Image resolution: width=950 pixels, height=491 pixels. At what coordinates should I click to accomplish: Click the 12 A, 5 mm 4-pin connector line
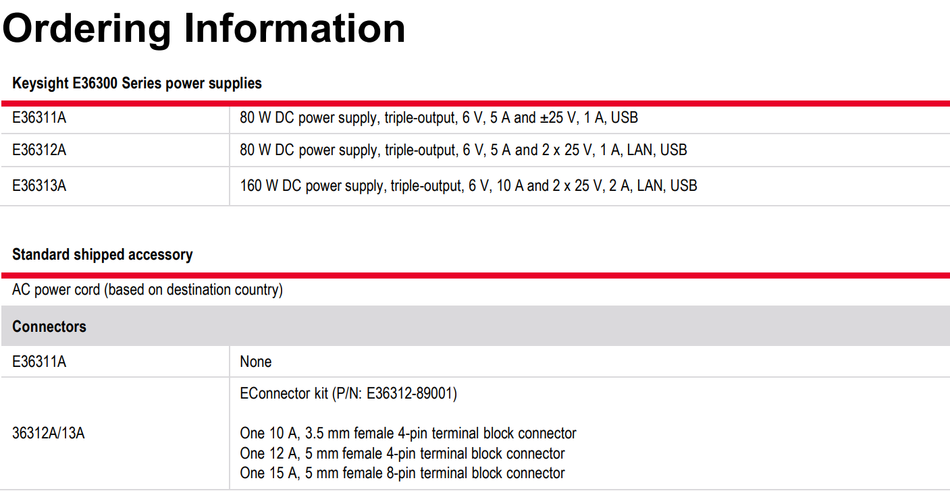402,453
